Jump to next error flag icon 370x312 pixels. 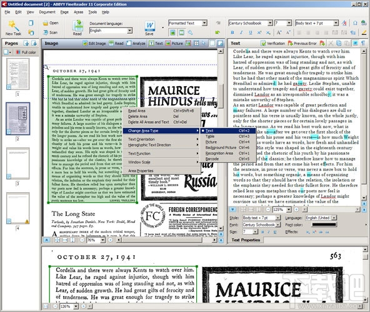pos(322,43)
